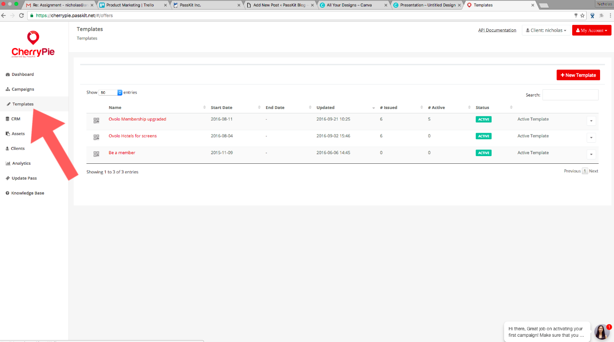This screenshot has height=342, width=614.
Task: Sort by End Date column arrows
Action: coord(311,108)
